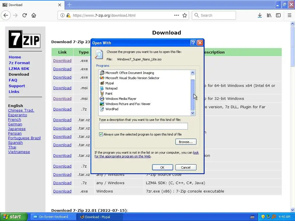Click the magnifier tray icon
The height and width of the screenshot is (221, 295).
pos(274,217)
